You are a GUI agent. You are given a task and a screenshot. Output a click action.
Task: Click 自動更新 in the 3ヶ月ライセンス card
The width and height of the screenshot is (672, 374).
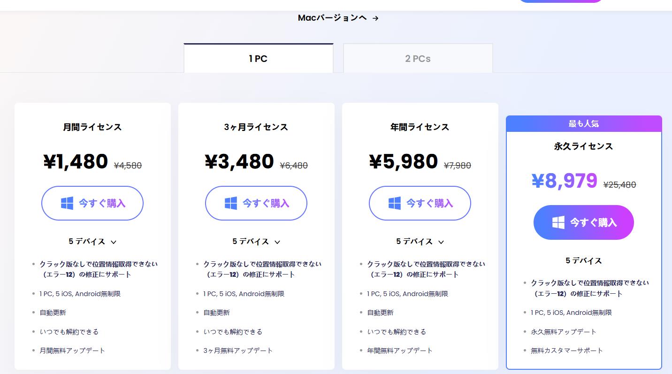[217, 313]
